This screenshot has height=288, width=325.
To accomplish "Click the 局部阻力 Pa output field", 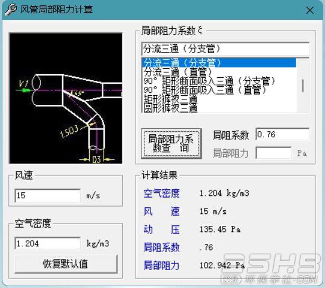I will pos(274,153).
